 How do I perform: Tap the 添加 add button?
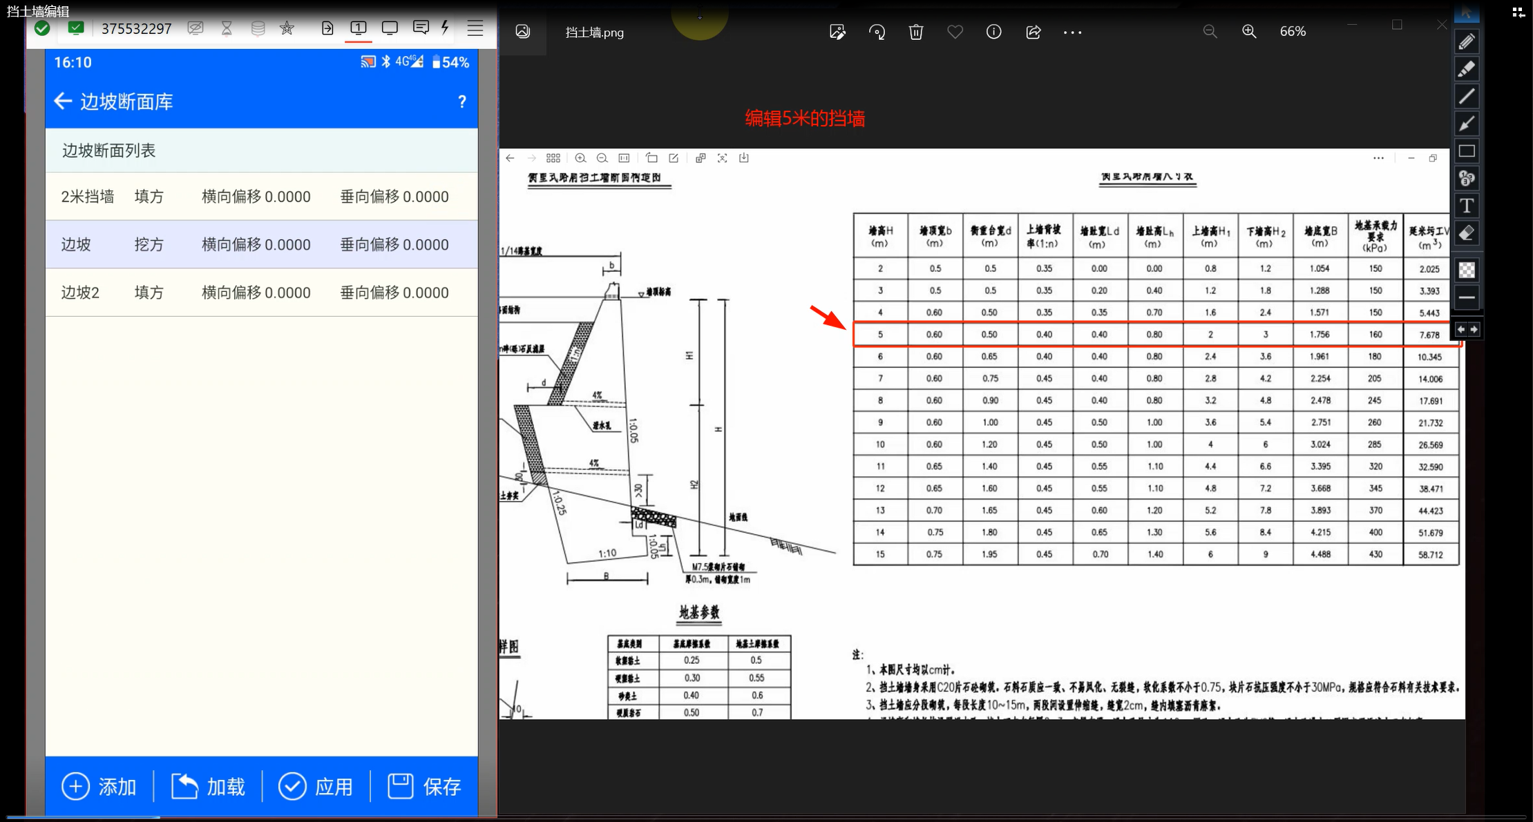click(x=99, y=786)
